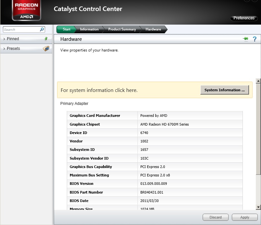Select the 'Powered by AMD' value

154,116
